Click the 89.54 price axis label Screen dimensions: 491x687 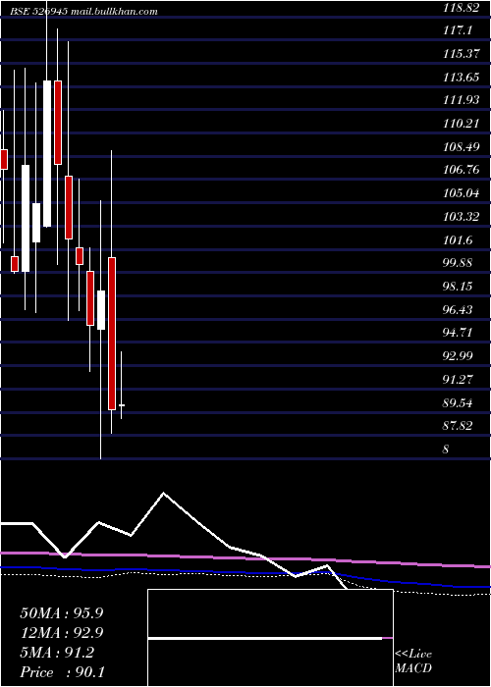click(458, 402)
